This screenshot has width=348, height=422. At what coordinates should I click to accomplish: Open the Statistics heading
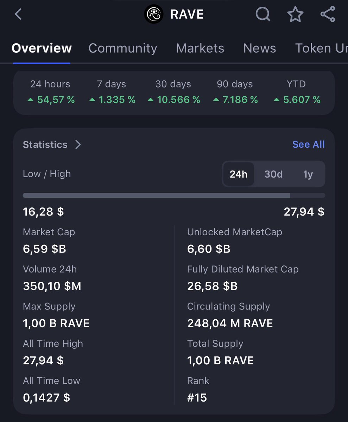(45, 145)
